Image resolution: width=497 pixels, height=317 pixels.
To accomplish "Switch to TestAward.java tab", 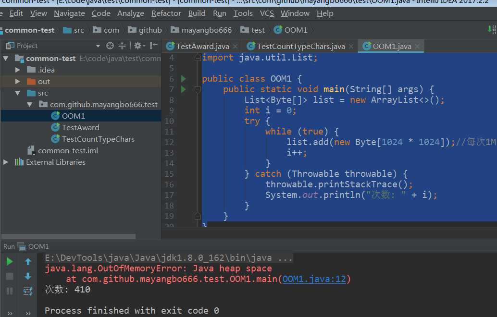I will click(202, 46).
